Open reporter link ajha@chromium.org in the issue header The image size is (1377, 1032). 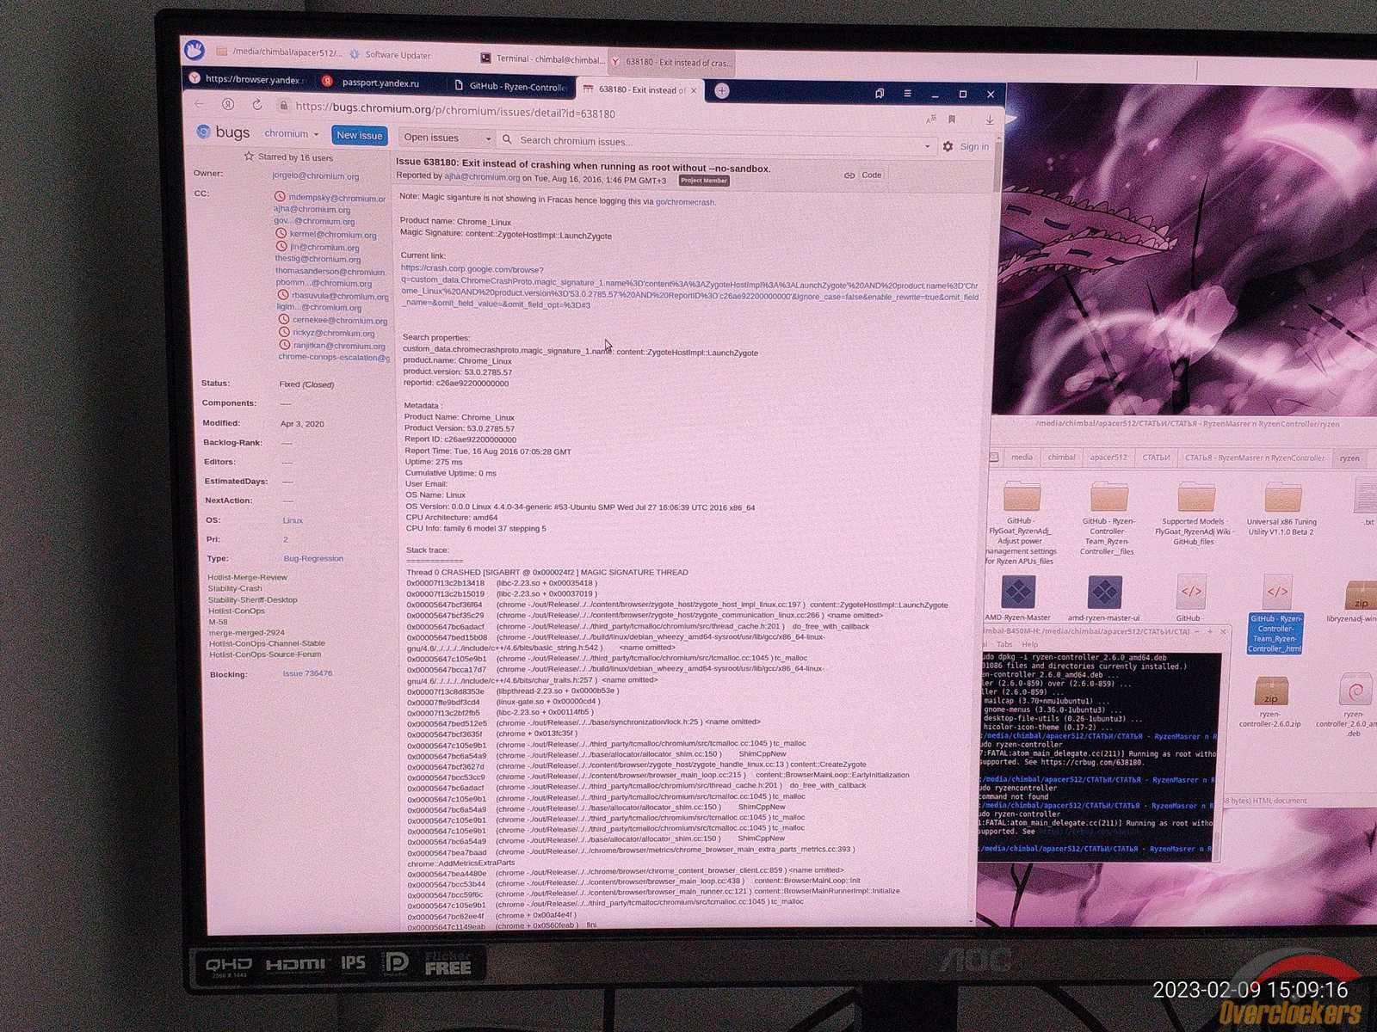[482, 178]
